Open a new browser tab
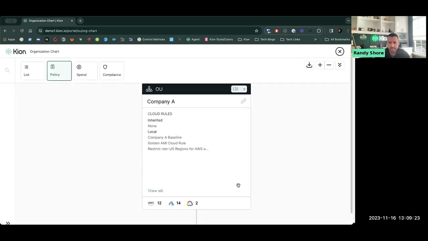 pos(80,21)
